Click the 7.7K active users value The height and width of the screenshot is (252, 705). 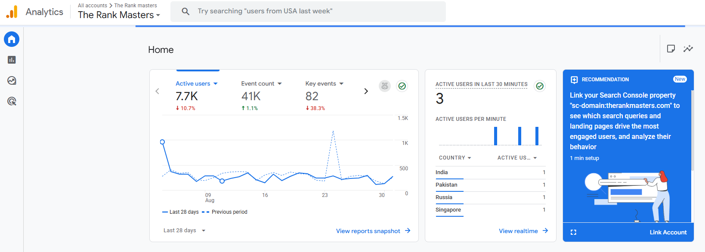187,96
